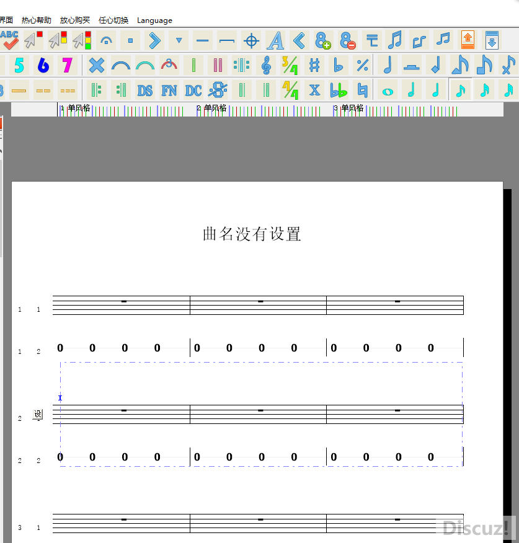Image resolution: width=519 pixels, height=543 pixels.
Task: Add a double flat accidental
Action: pyautogui.click(x=338, y=90)
